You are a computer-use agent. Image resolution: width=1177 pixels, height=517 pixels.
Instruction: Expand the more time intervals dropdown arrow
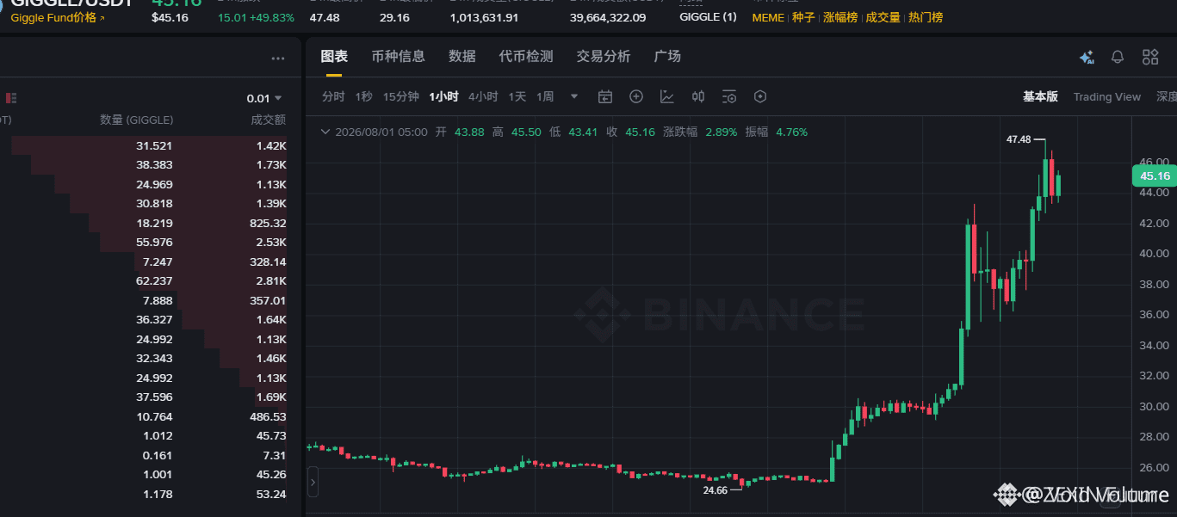[x=574, y=96]
